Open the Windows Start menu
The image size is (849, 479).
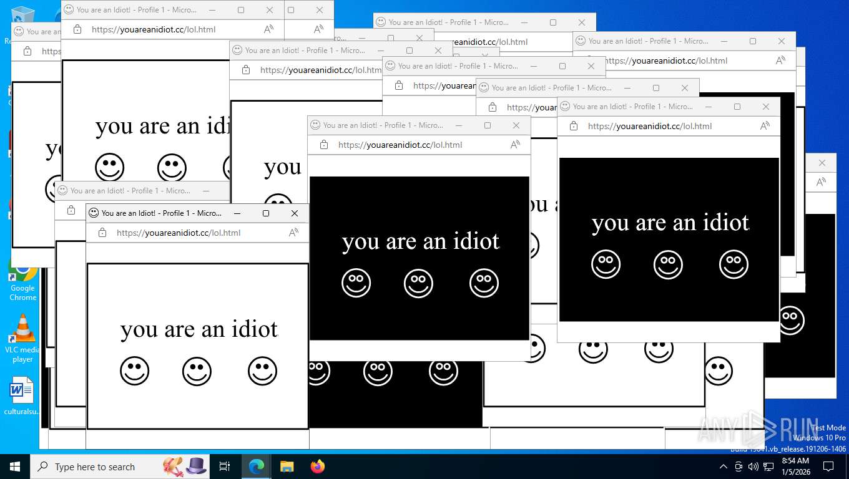[x=15, y=467]
